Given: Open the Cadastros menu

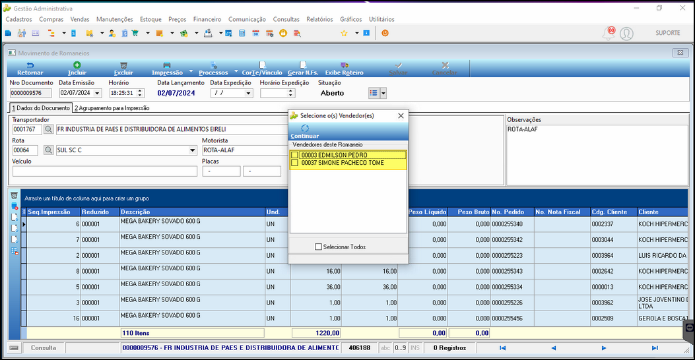Looking at the screenshot, I should (x=18, y=19).
